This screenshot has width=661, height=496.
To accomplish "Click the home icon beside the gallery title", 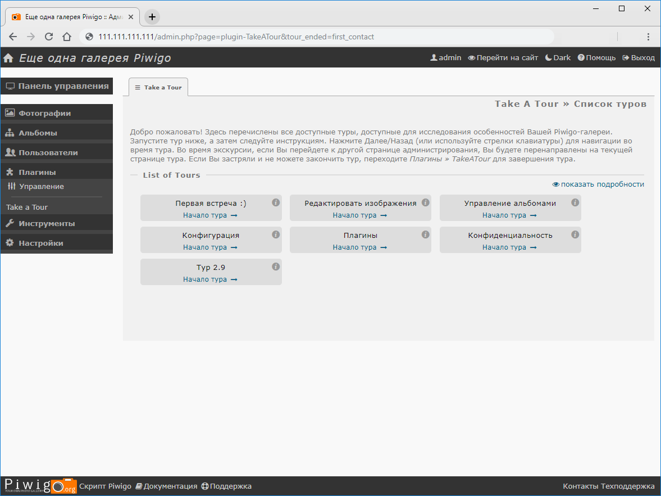I will coord(8,58).
